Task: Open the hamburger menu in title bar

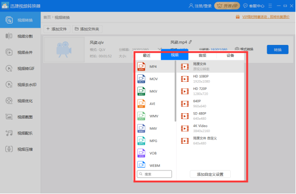Action: (270, 6)
